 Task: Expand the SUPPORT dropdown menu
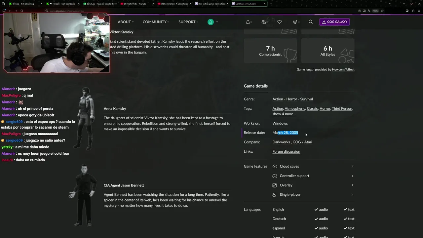(x=188, y=22)
